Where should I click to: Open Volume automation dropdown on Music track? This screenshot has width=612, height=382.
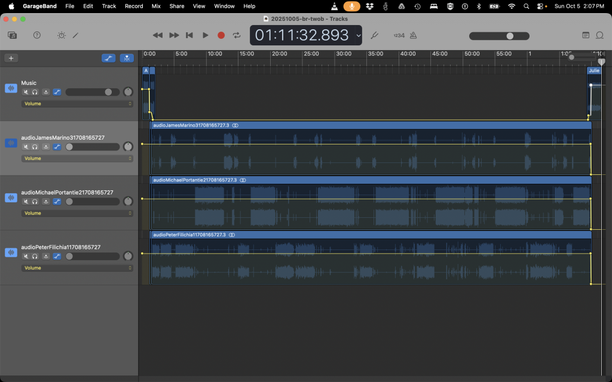(77, 104)
